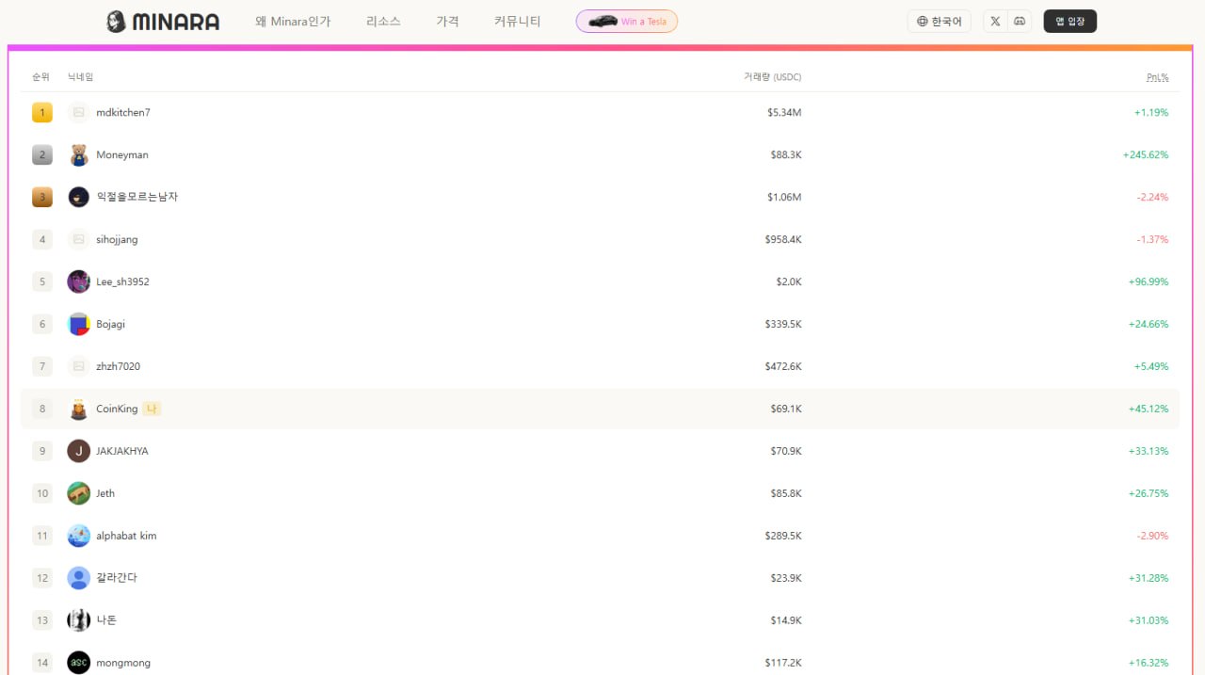This screenshot has width=1205, height=675.
Task: Click JAKJAKHYA's J letter avatar
Action: (79, 451)
